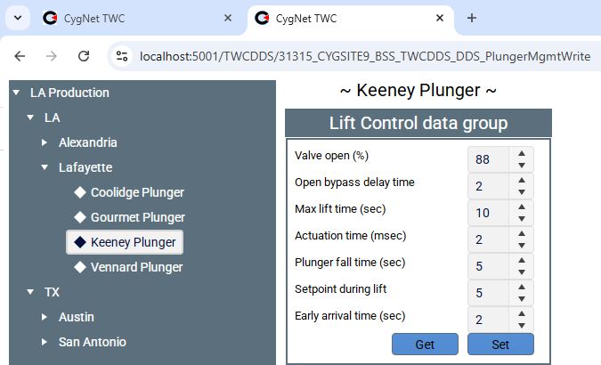This screenshot has width=601, height=365.
Task: Open the tab search chevron dropdown
Action: tap(18, 18)
